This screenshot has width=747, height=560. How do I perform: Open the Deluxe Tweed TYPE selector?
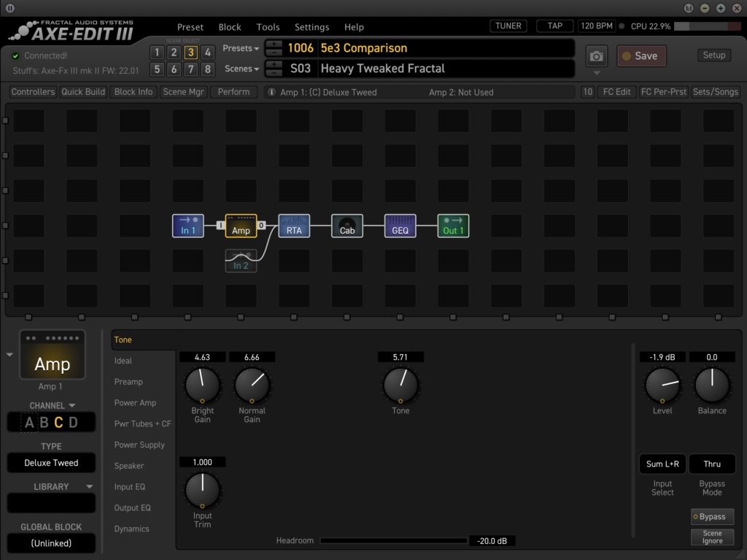point(52,463)
